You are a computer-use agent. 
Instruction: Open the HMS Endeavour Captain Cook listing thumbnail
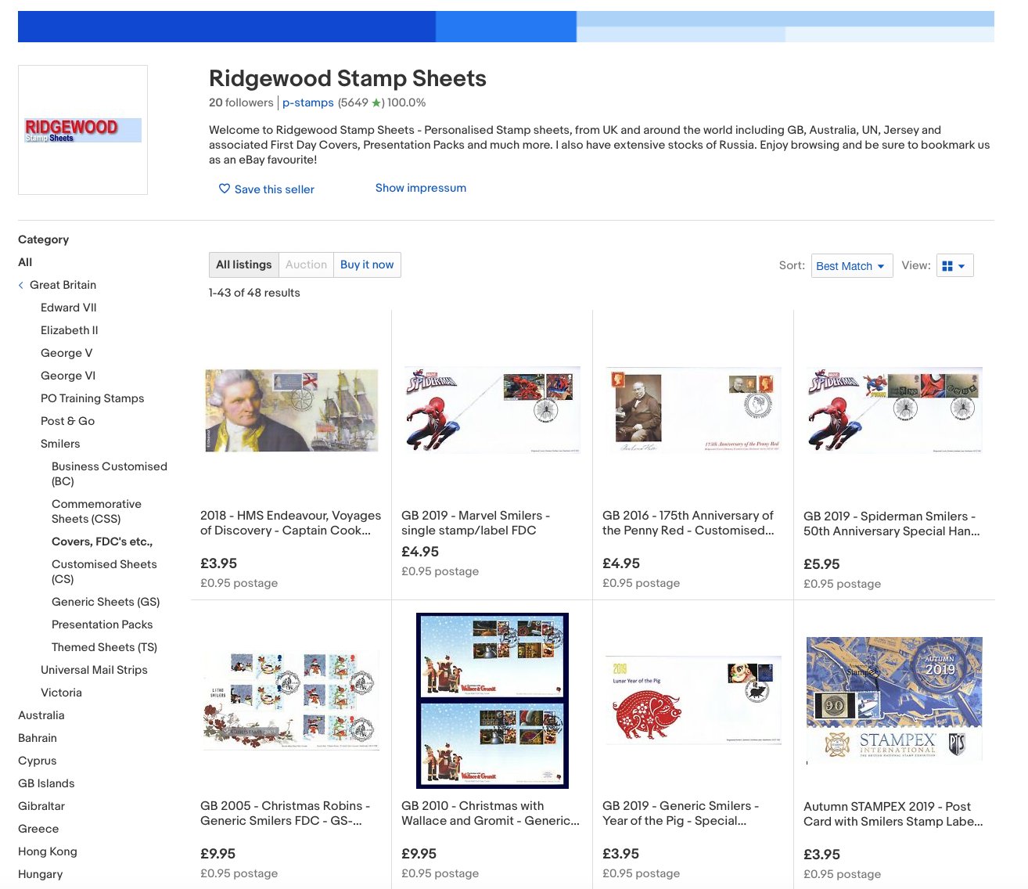click(292, 410)
